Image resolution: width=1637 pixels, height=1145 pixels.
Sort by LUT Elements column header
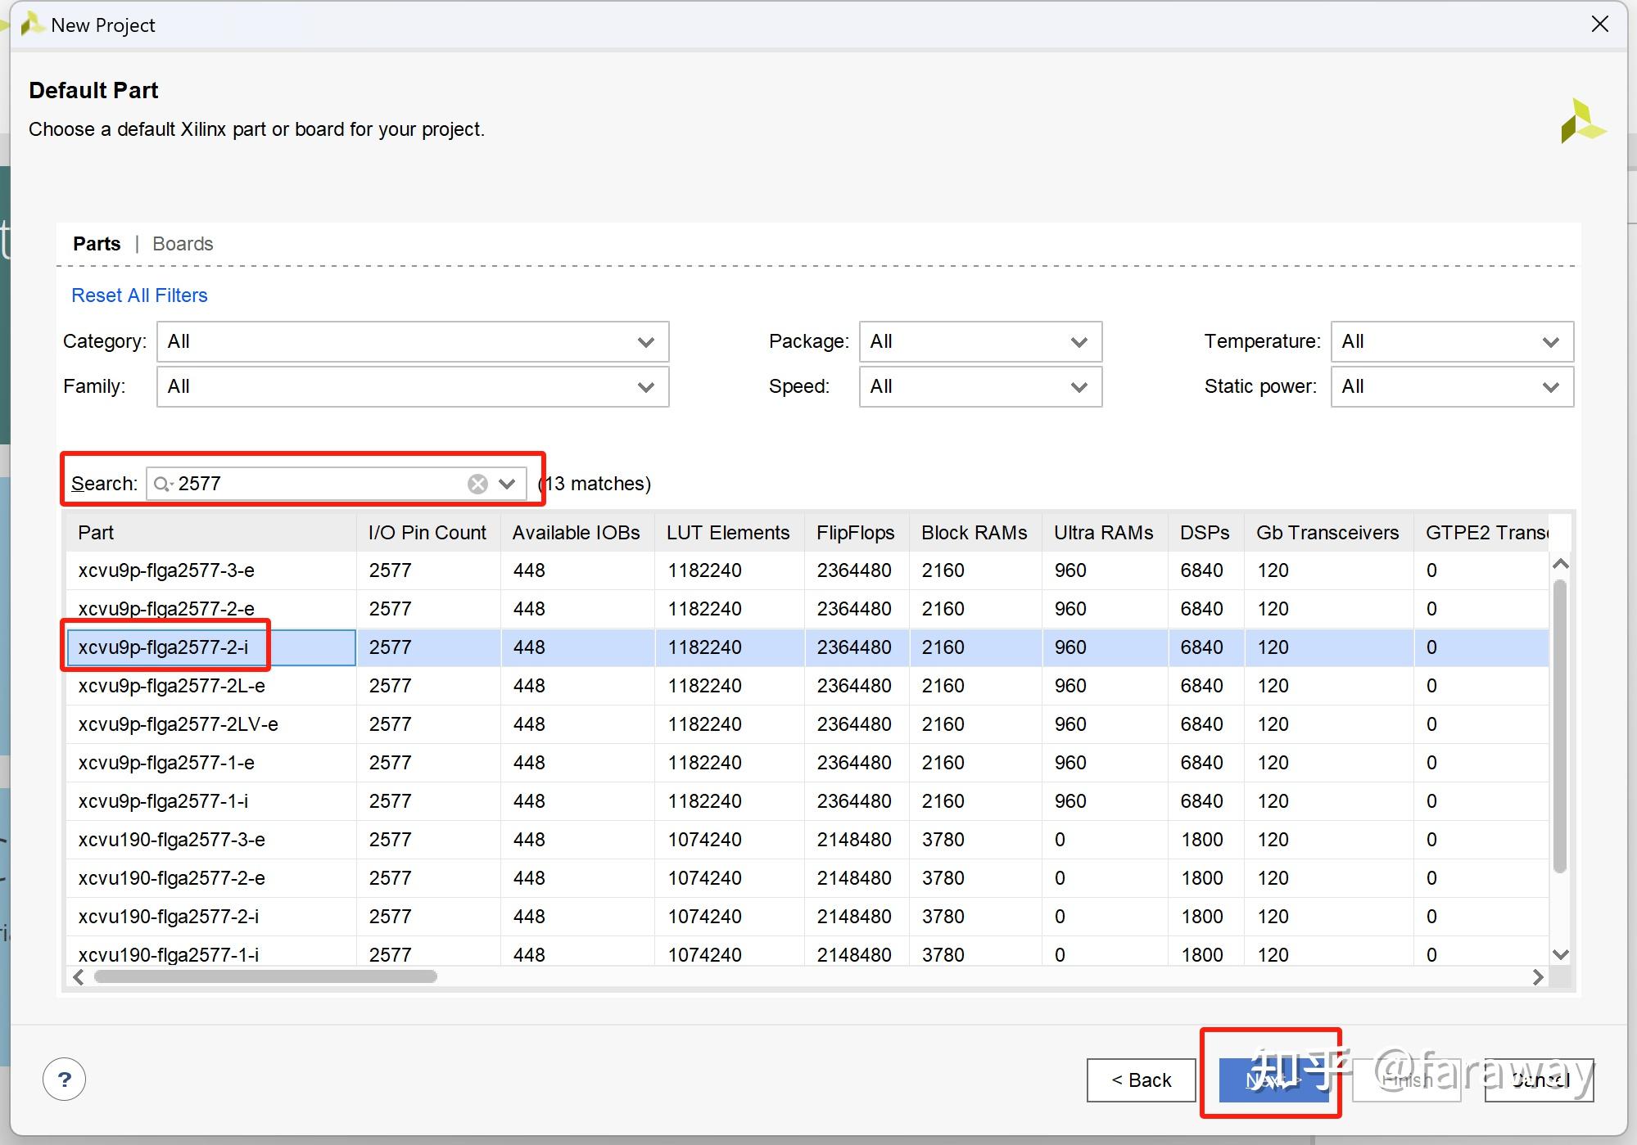pos(727,533)
